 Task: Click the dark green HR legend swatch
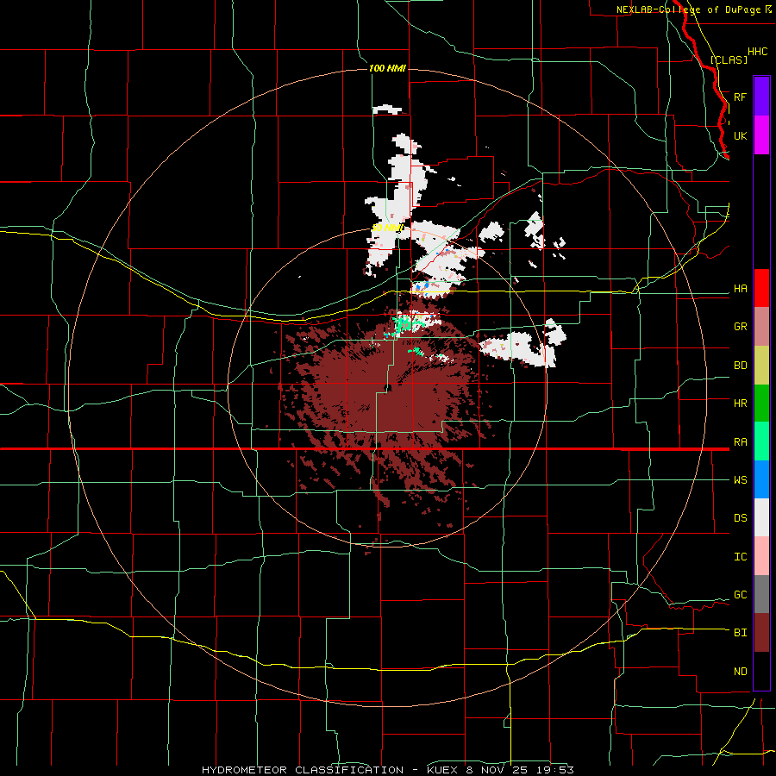click(761, 404)
